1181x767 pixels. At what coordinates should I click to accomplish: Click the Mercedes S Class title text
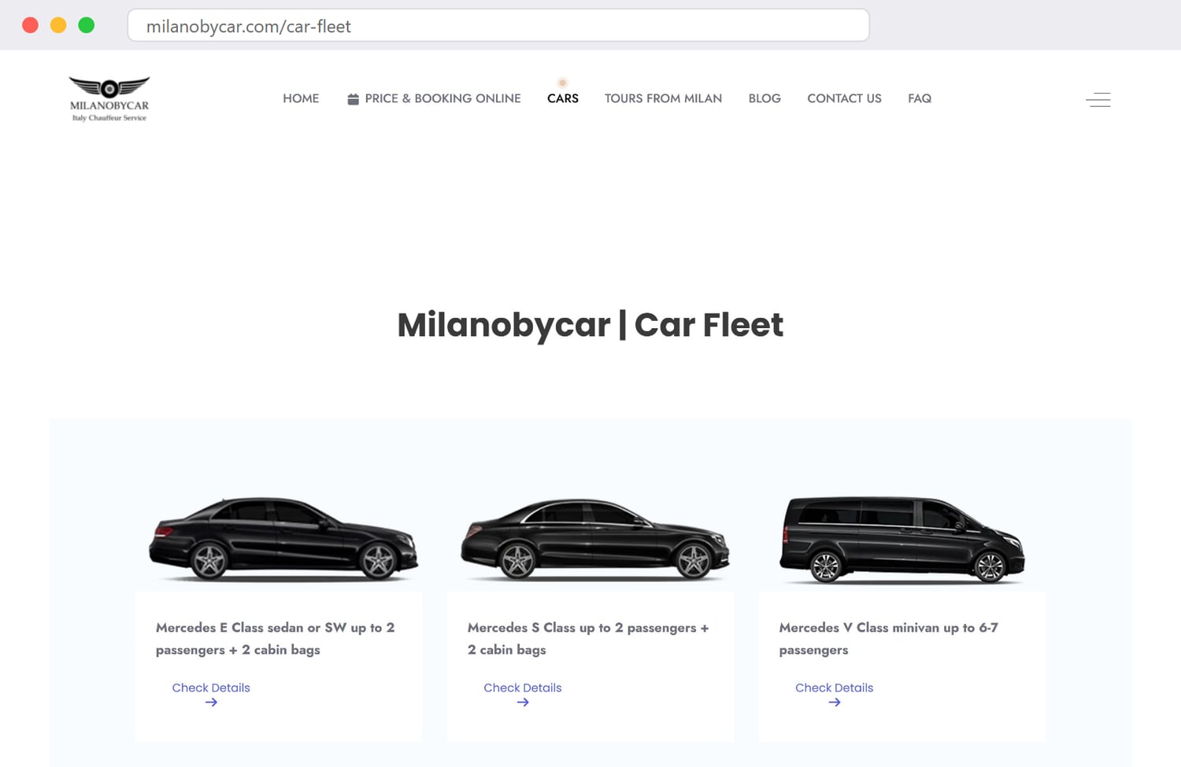(588, 639)
